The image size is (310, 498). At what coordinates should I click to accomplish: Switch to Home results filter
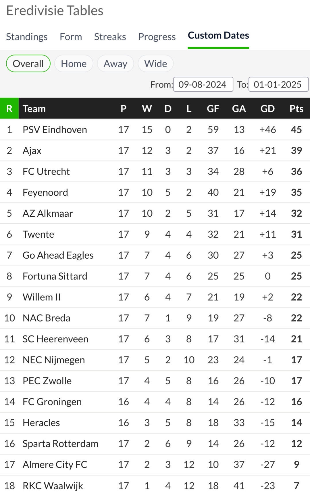(x=74, y=63)
